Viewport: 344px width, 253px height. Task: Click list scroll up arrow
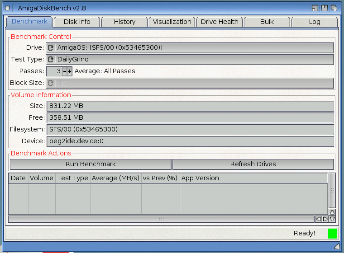[332, 212]
